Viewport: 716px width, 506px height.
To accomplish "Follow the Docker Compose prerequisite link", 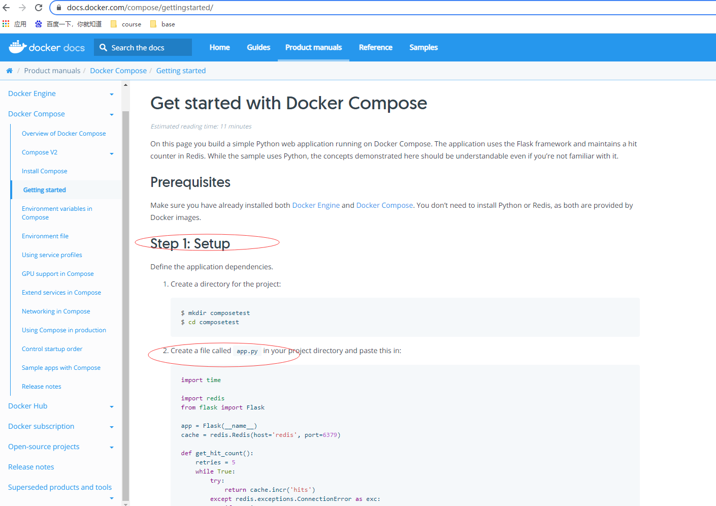I will click(384, 205).
